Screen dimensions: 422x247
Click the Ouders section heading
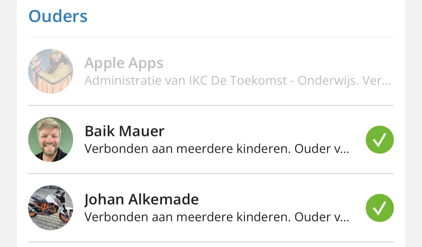pos(58,16)
